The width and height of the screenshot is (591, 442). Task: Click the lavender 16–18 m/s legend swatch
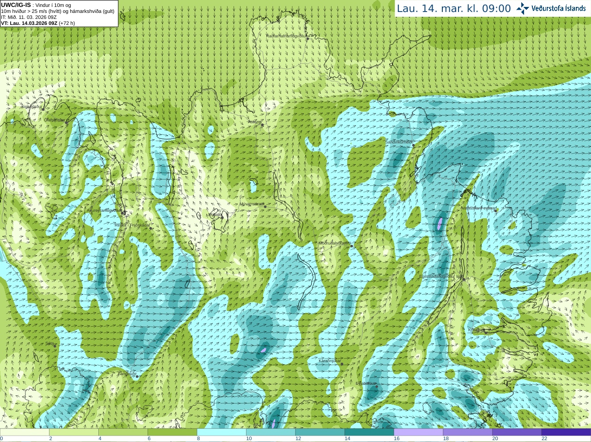point(418,432)
